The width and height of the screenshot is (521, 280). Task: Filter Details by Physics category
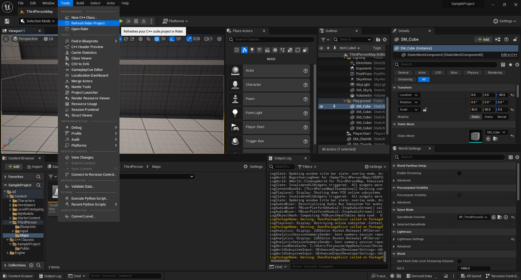tap(473, 73)
